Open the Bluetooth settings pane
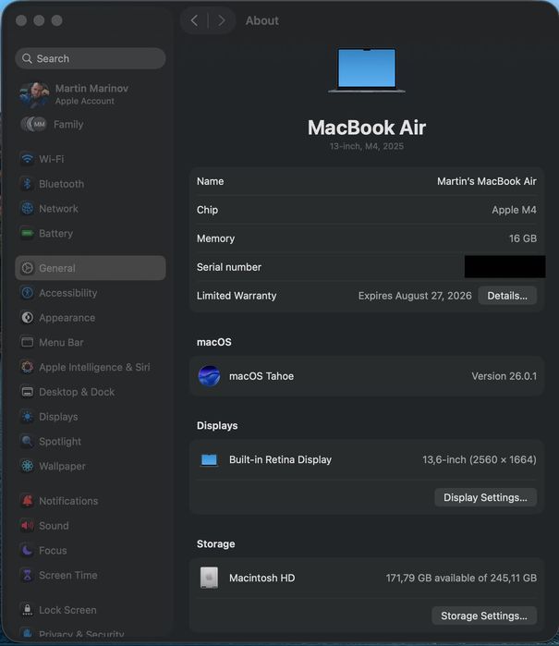559x646 pixels. 91,184
